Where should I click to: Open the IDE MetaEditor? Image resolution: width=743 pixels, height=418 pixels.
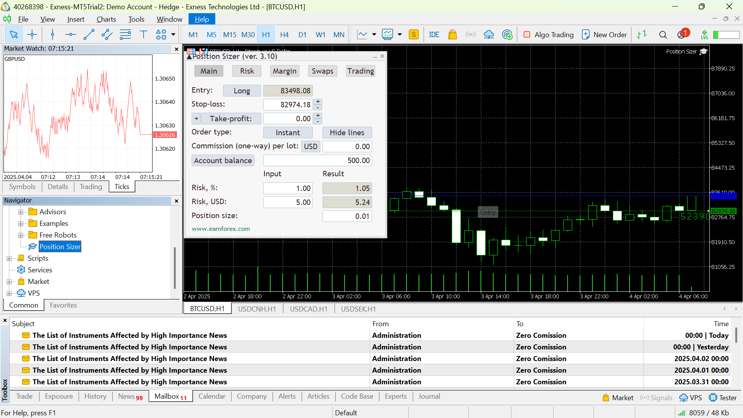434,35
